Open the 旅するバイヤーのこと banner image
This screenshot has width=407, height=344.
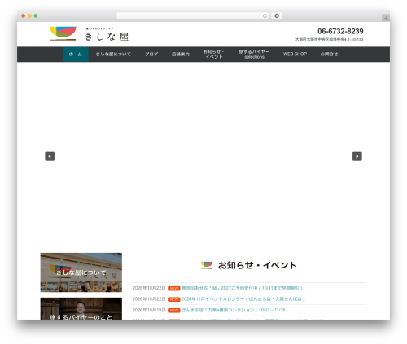(81, 309)
